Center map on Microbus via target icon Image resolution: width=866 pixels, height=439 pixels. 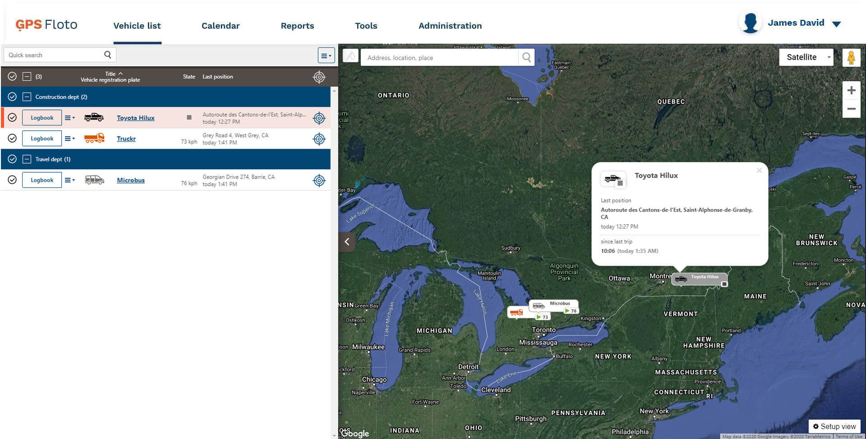pos(319,180)
